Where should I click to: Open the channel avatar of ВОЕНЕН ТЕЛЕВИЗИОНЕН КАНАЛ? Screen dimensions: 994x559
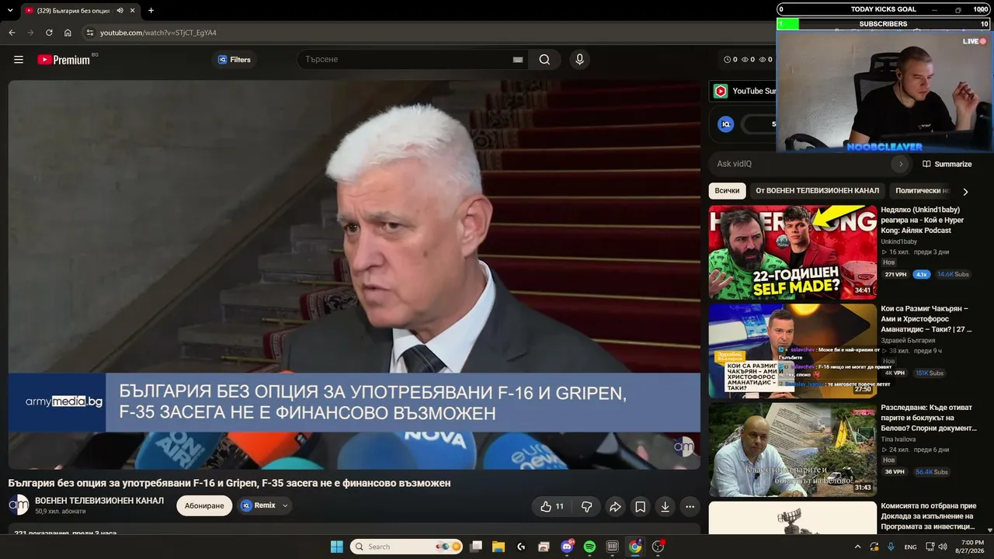19,505
